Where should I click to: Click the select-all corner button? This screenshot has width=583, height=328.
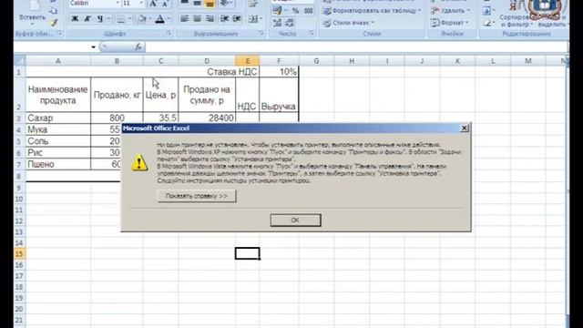[x=19, y=61]
